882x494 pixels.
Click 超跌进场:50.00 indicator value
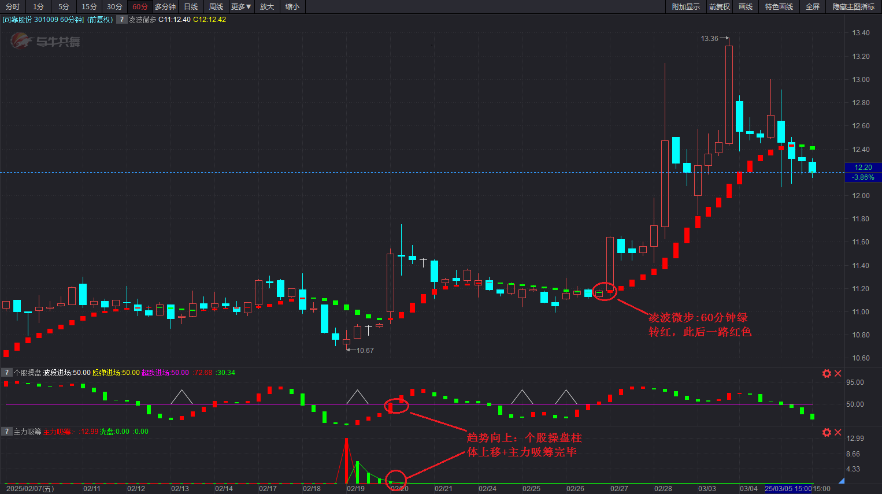(165, 373)
